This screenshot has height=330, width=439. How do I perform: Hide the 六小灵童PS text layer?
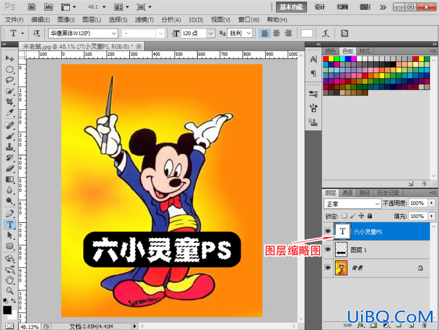coord(327,231)
